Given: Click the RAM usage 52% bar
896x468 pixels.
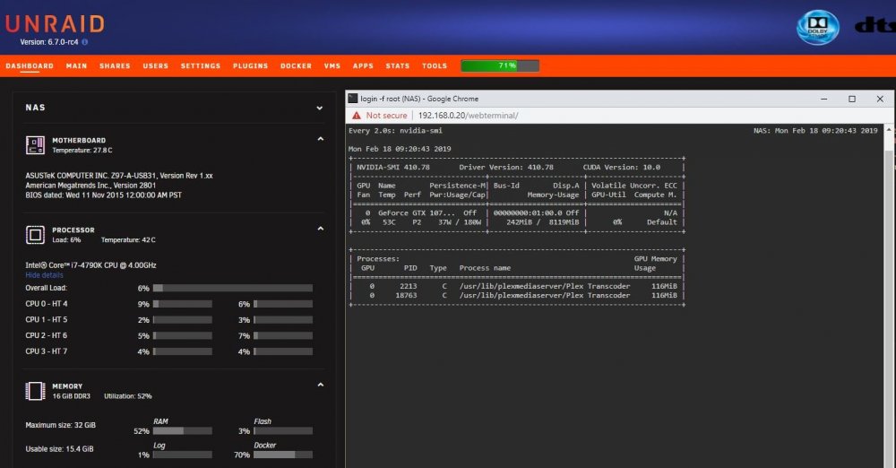Looking at the screenshot, I should 182,431.
